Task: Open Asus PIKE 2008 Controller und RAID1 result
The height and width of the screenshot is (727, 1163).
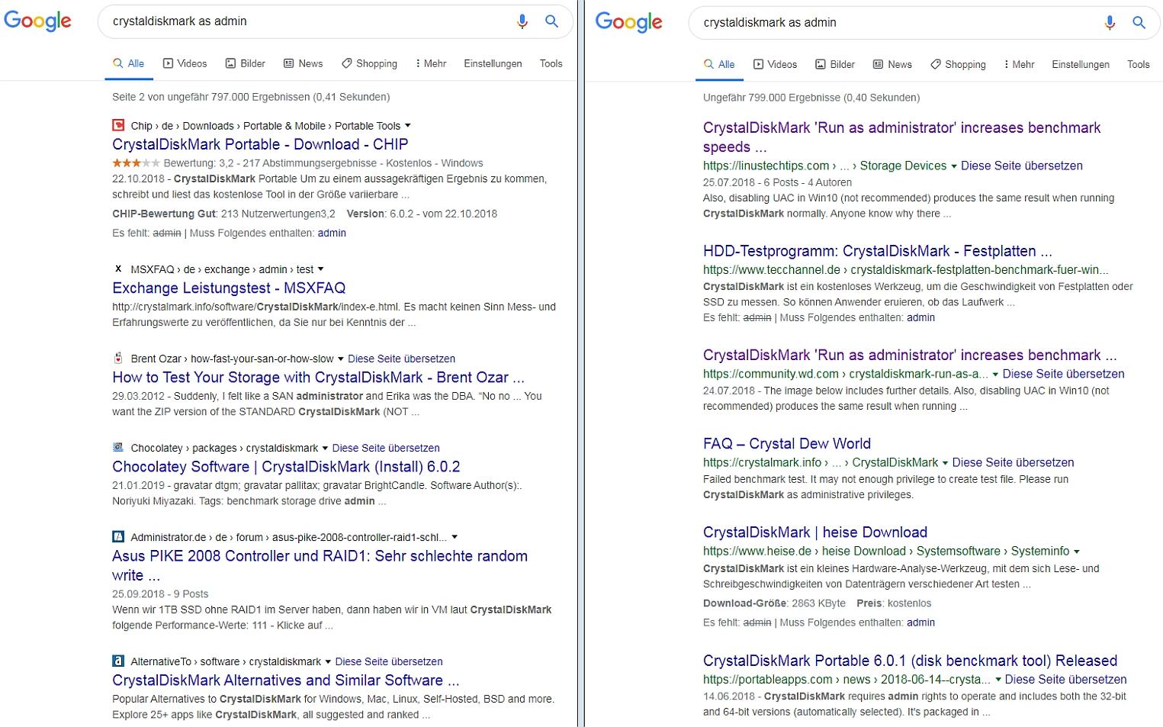Action: [x=320, y=565]
